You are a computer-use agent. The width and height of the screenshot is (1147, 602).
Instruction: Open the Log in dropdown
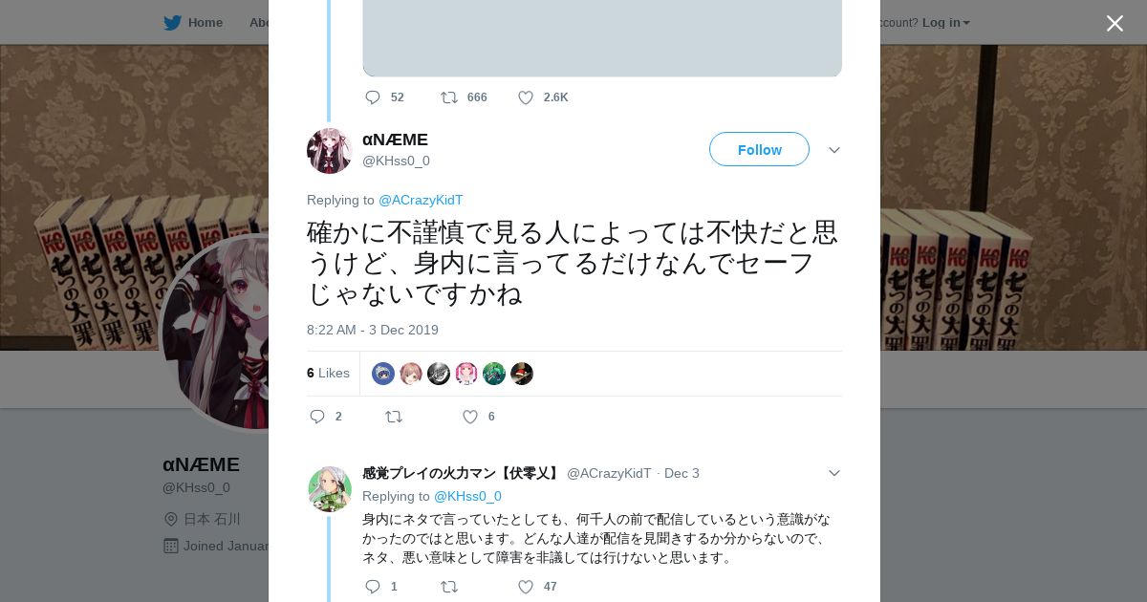pyautogui.click(x=945, y=23)
